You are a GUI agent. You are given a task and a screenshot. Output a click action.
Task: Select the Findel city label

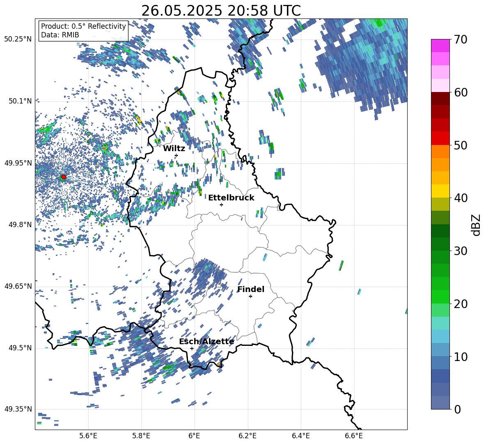(251, 289)
